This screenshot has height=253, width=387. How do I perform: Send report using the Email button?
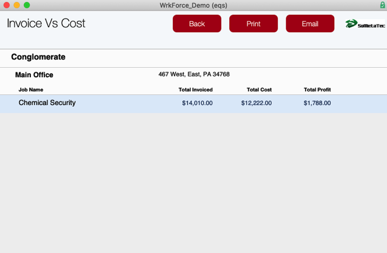point(310,24)
